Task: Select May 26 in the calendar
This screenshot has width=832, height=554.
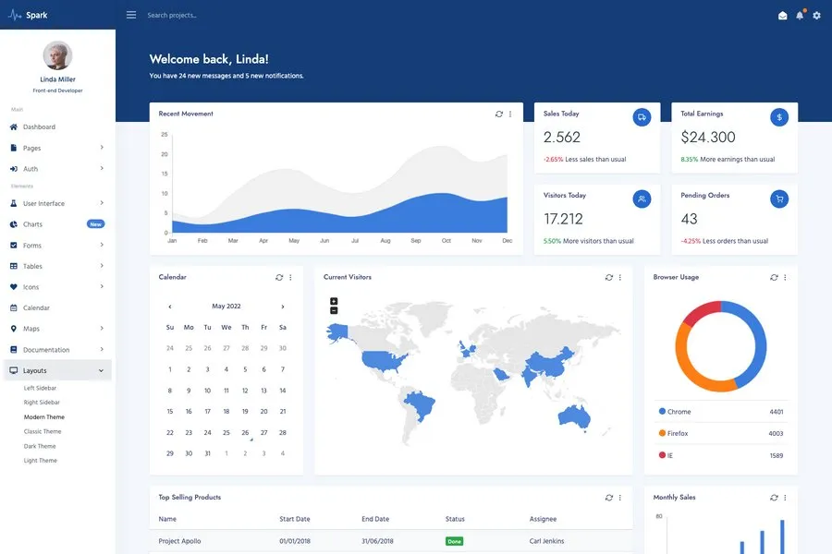Action: (x=245, y=432)
